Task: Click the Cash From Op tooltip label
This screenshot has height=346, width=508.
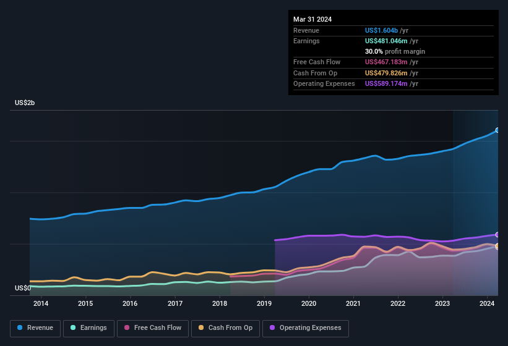Action: pyautogui.click(x=315, y=73)
